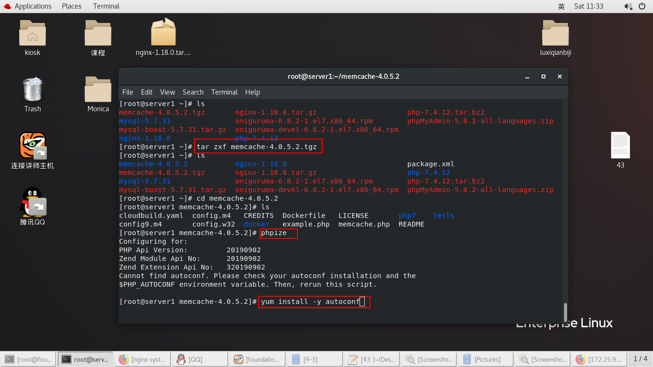653x367 pixels.
Task: Switch to the [4-3] taskbar window
Action: pos(315,359)
